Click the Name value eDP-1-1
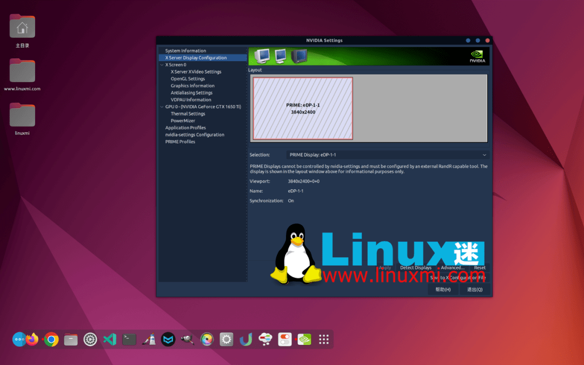Screen dimensions: 584x365 (x=295, y=191)
